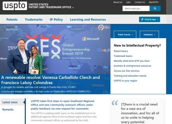Expand the Public Events dropdown
The width and height of the screenshot is (172, 124).
point(125,35)
